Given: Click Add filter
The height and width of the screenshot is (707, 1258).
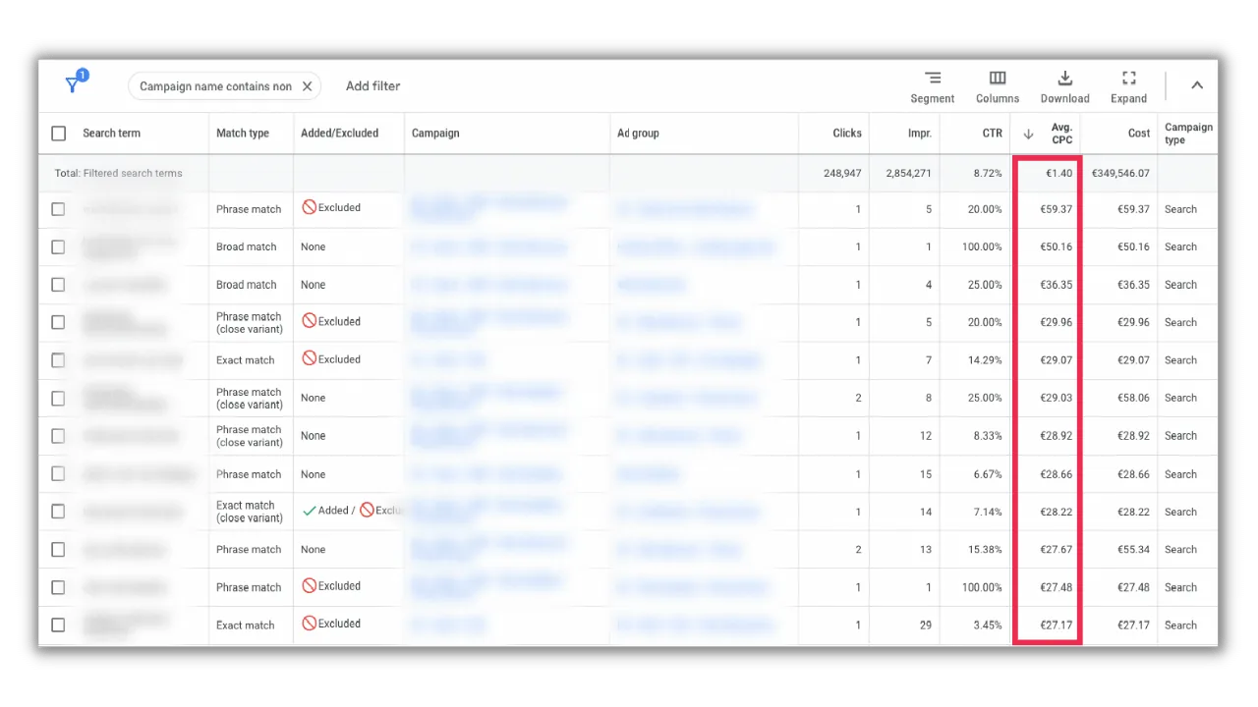Looking at the screenshot, I should coord(372,86).
